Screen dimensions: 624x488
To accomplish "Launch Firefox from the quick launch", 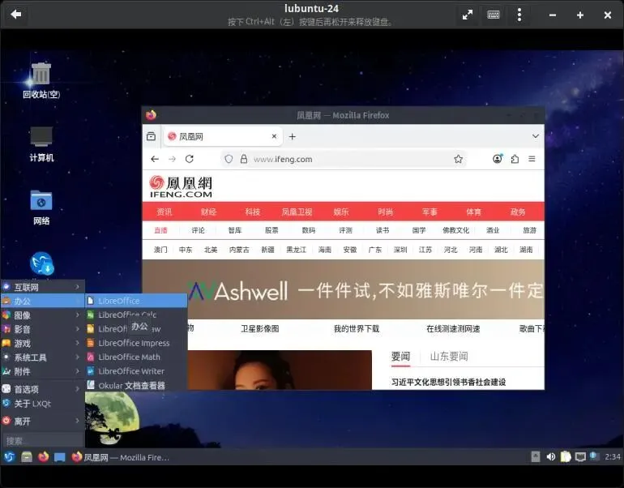I will pos(44,457).
